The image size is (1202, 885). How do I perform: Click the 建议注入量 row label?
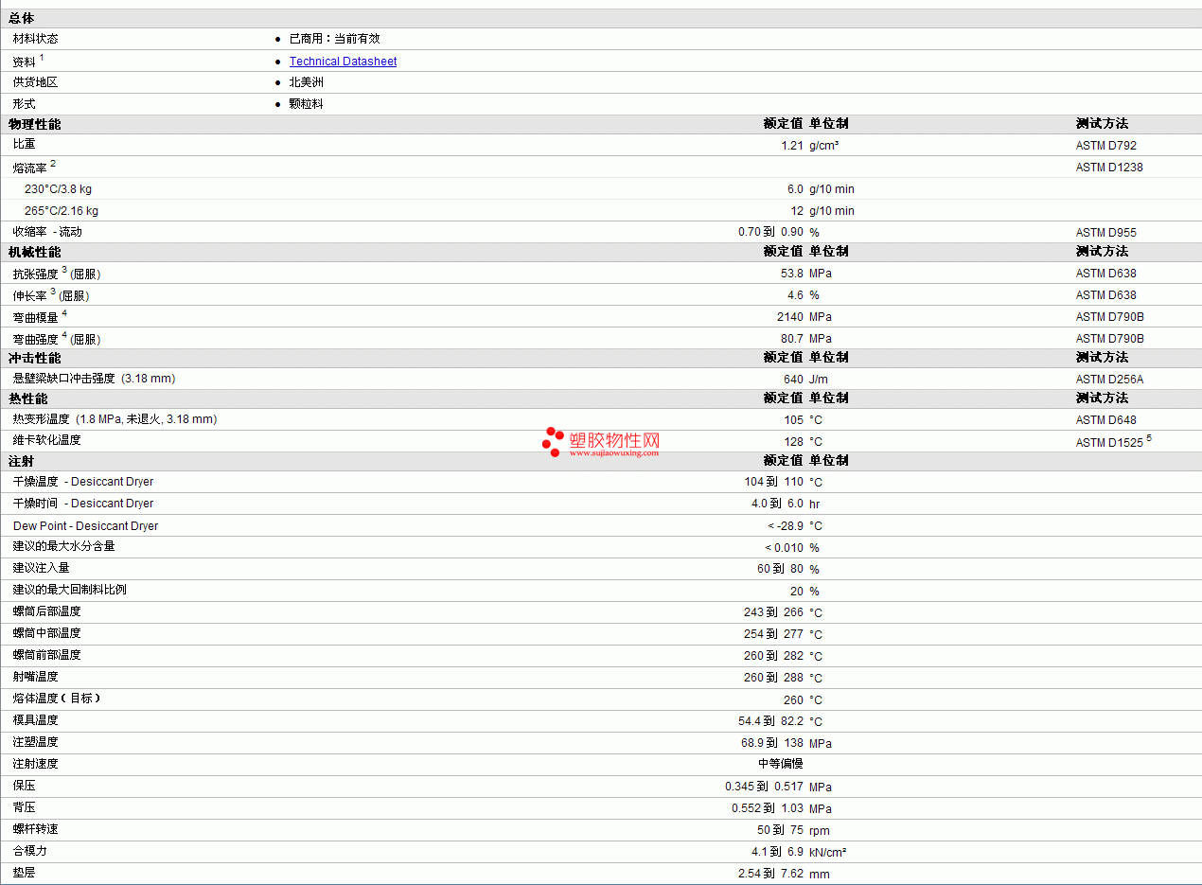[41, 568]
